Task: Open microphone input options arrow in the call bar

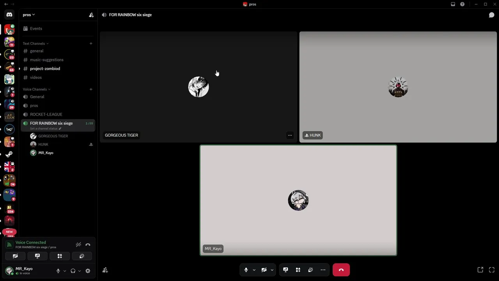Action: [x=254, y=270]
